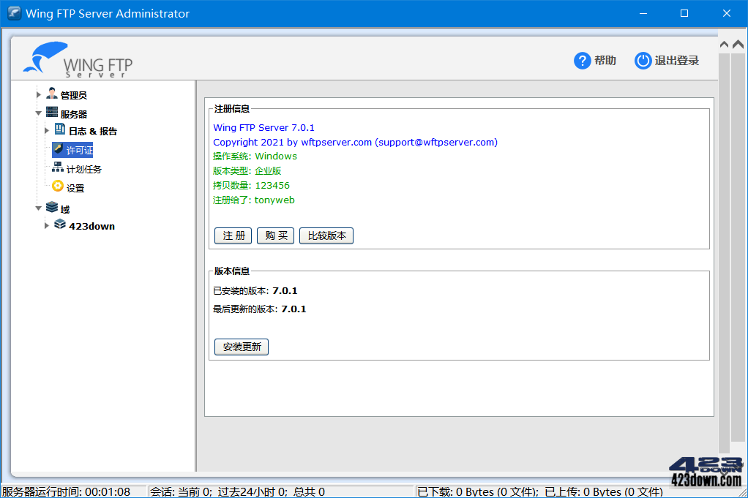748x498 pixels.
Task: Select the 域 domains icon
Action: [53, 206]
